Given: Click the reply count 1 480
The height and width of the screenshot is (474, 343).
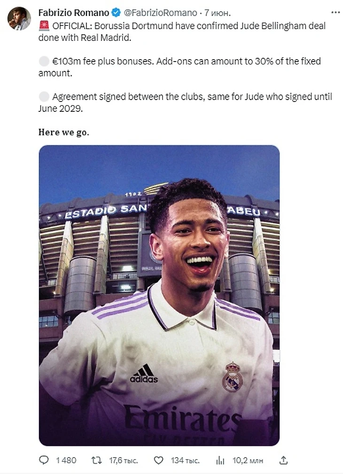Looking at the screenshot, I should [66, 460].
